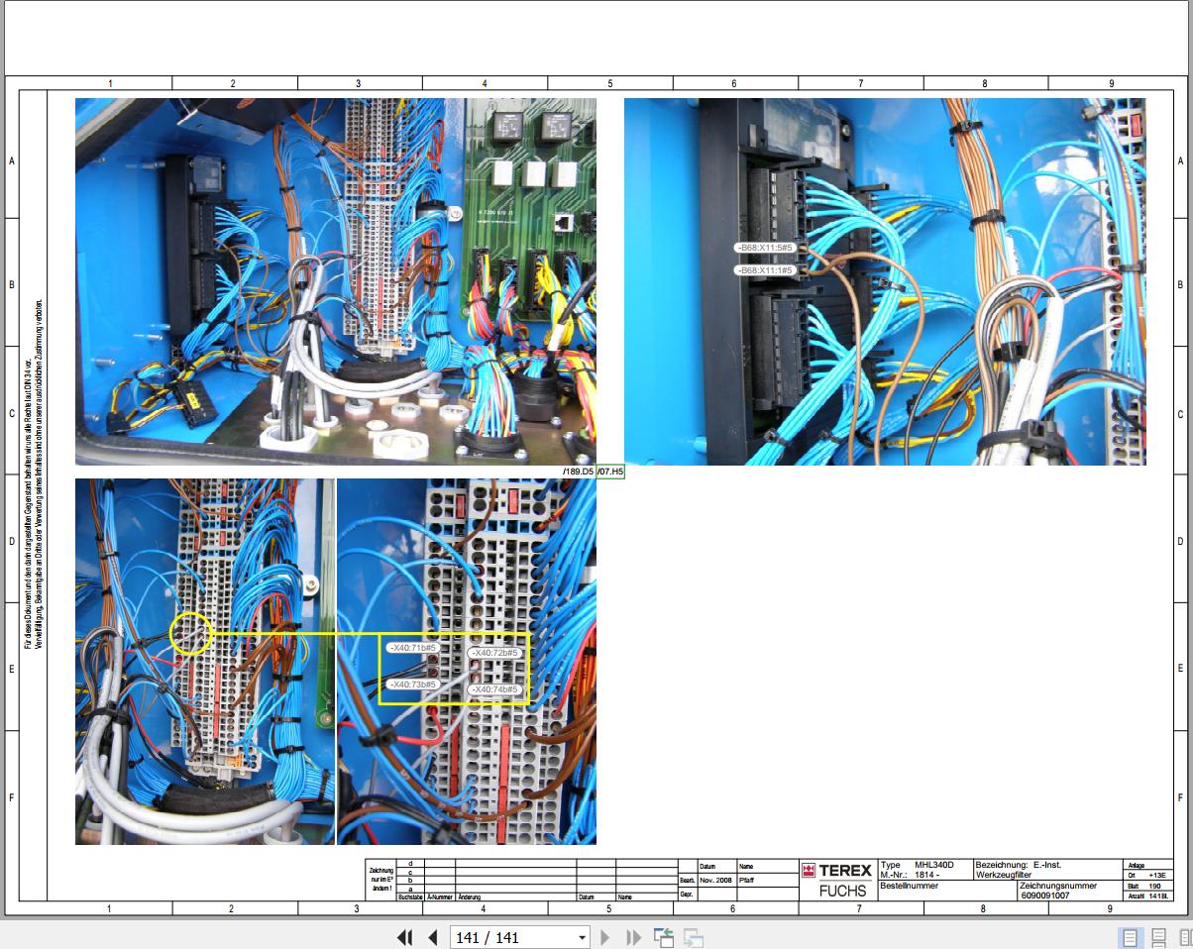
Task: Click the -X40:74b#5 terminal label
Action: (x=494, y=689)
